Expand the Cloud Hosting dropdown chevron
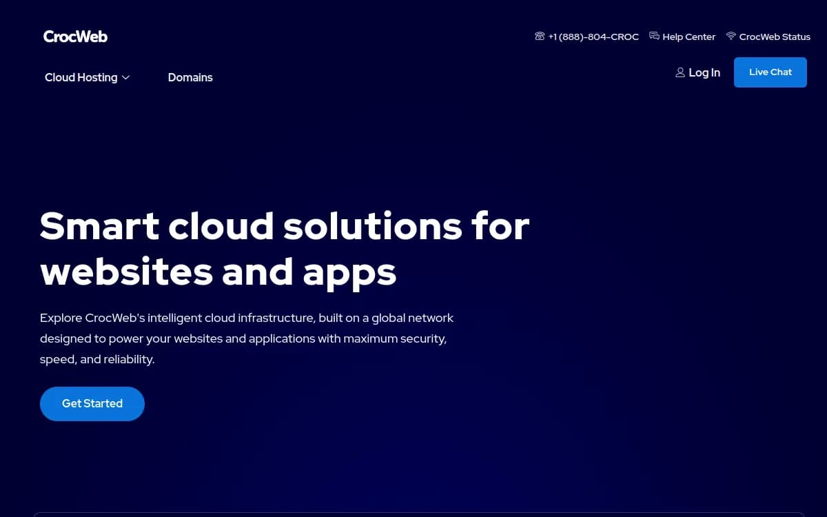The image size is (827, 517). (125, 78)
